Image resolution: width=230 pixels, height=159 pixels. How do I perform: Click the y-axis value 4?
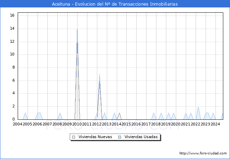[x=14, y=93]
